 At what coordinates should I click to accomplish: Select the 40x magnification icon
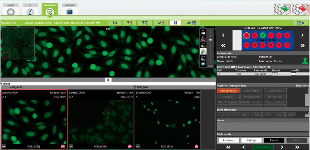point(203,58)
